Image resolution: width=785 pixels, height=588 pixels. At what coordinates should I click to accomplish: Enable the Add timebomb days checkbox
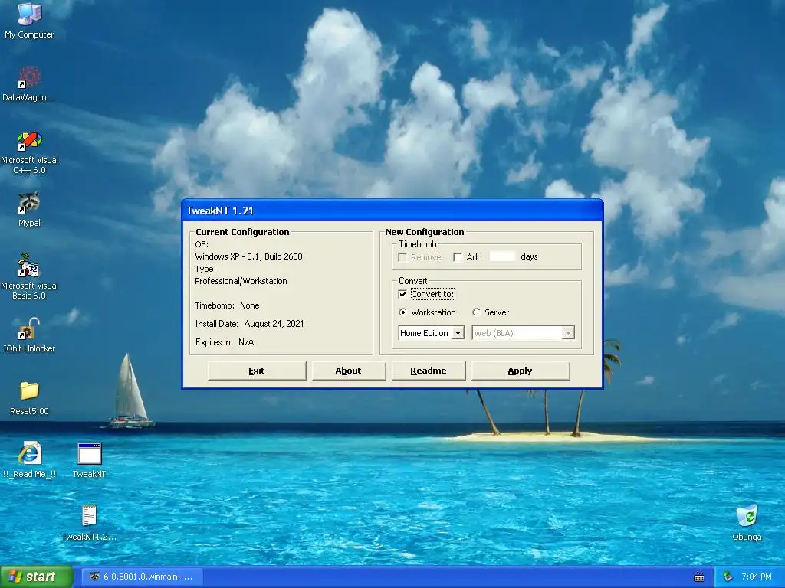457,257
